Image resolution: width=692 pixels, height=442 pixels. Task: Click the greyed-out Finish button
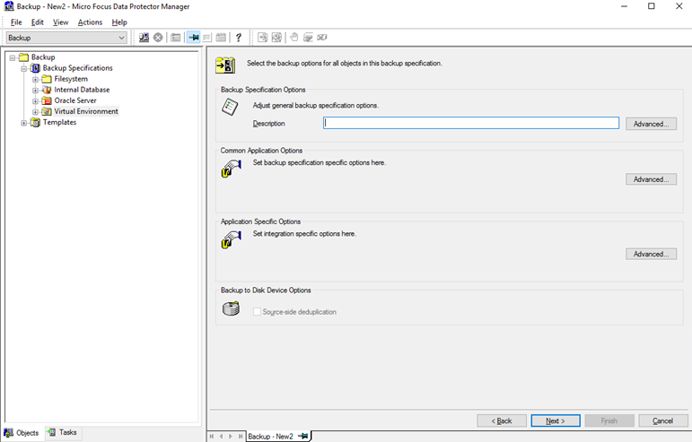point(609,420)
